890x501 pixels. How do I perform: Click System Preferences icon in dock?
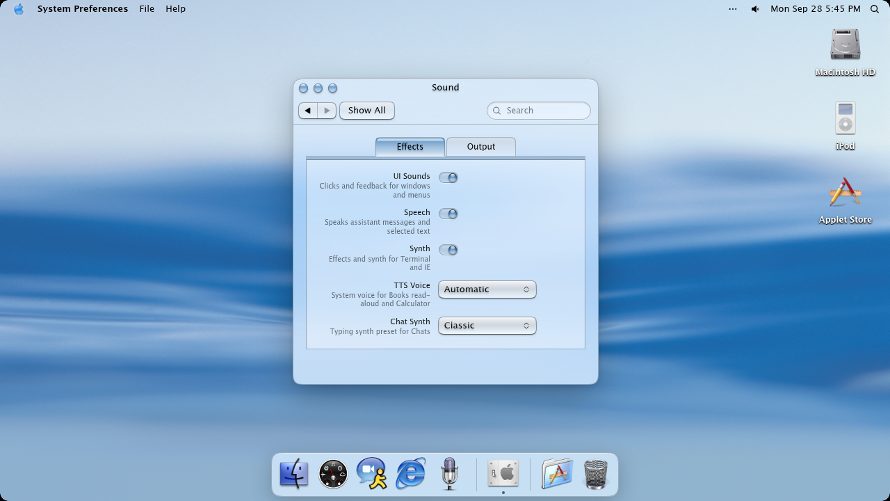503,474
